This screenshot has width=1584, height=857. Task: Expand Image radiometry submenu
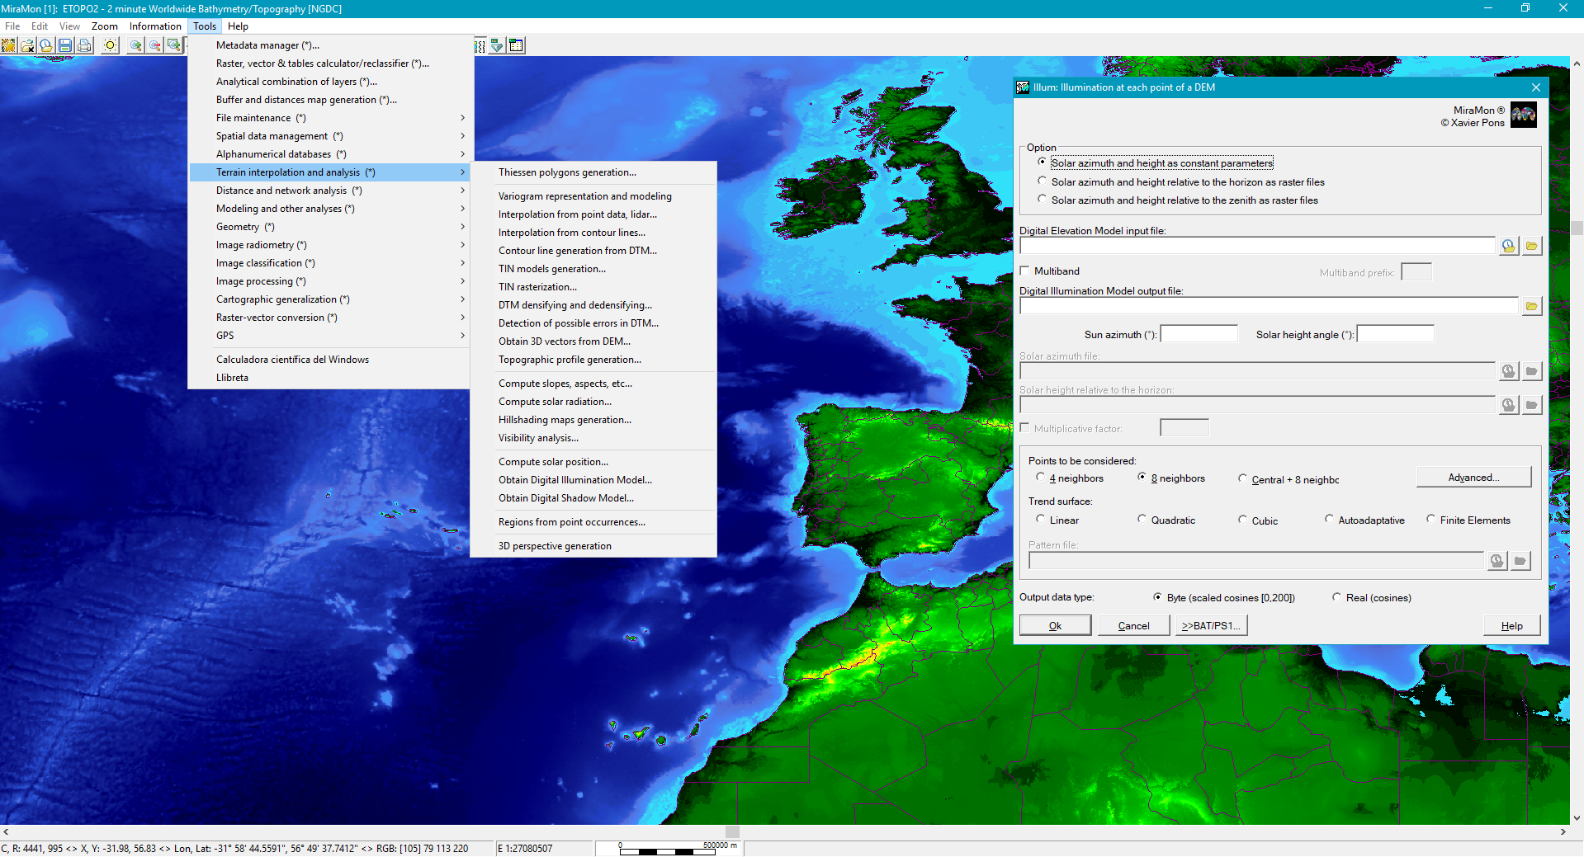click(330, 245)
